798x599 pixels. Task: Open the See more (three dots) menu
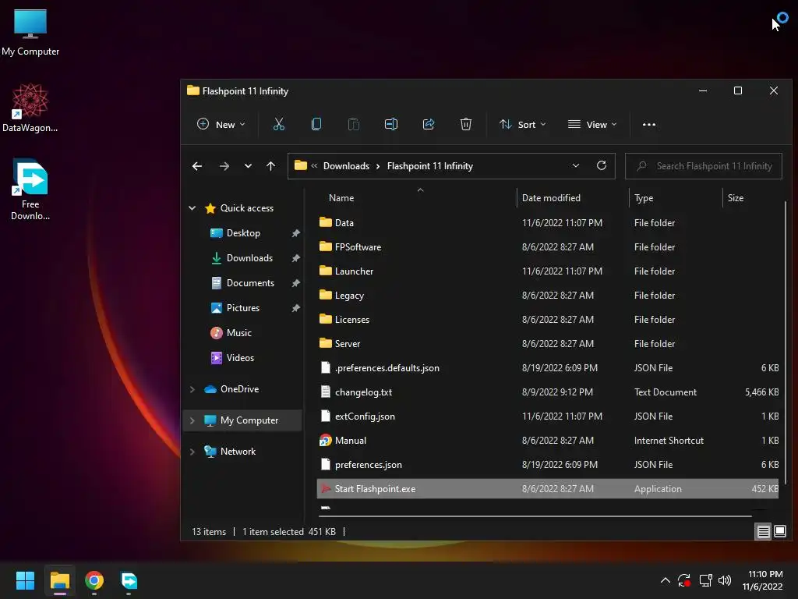pos(649,124)
